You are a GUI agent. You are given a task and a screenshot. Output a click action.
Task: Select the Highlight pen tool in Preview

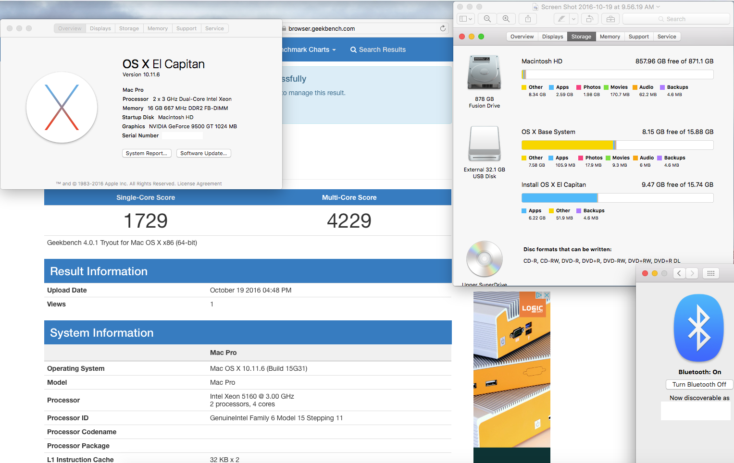561,19
